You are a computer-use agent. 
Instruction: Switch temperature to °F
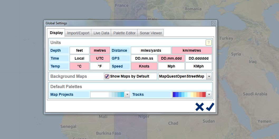[x=100, y=66]
